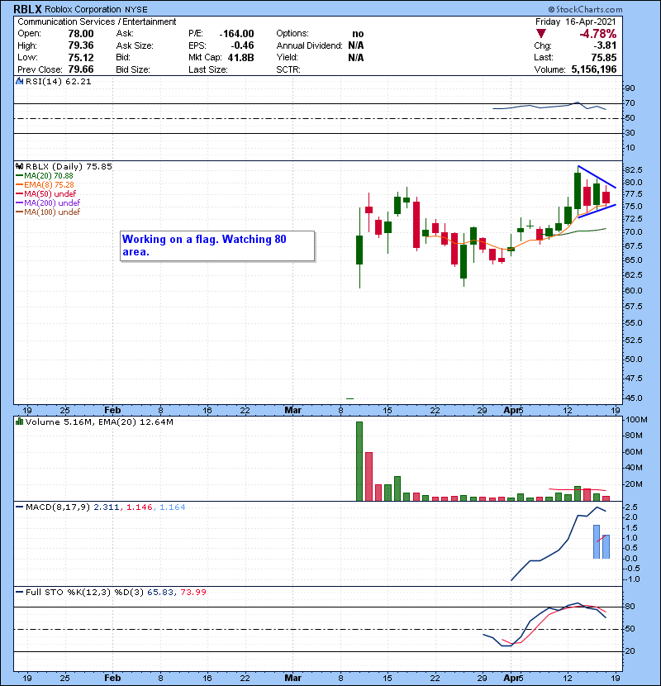Click the Options value 'no'
The width and height of the screenshot is (661, 686).
coord(358,34)
